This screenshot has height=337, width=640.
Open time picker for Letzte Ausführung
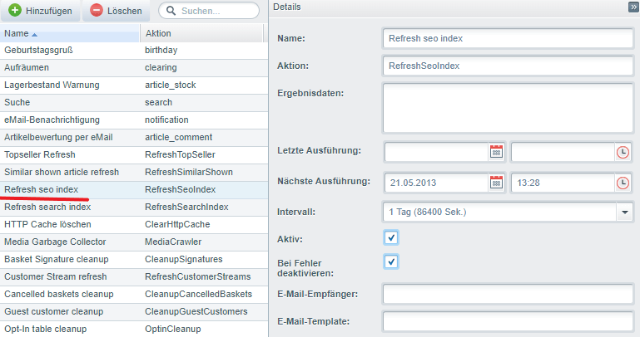tap(623, 152)
